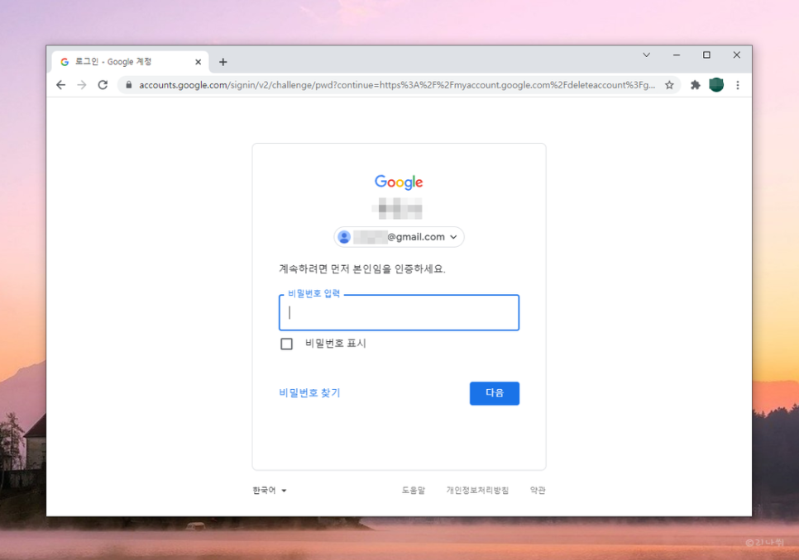799x560 pixels.
Task: Click the forward navigation arrow
Action: [x=81, y=84]
